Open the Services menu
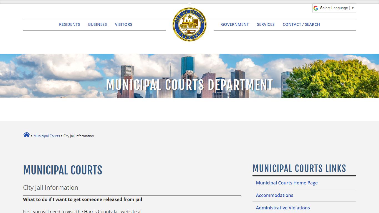This screenshot has width=379, height=213. coord(266,24)
